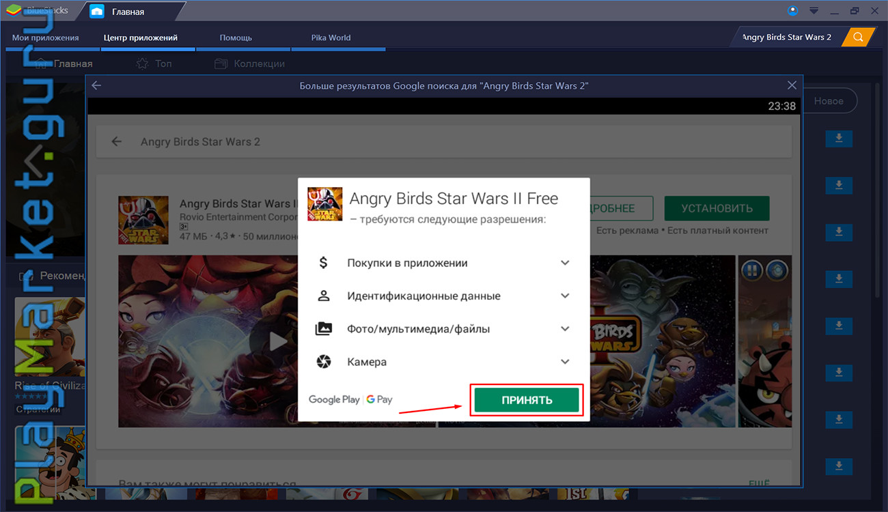The height and width of the screenshot is (512, 888).
Task: Click the Покупки в приложении label
Action: coord(407,263)
